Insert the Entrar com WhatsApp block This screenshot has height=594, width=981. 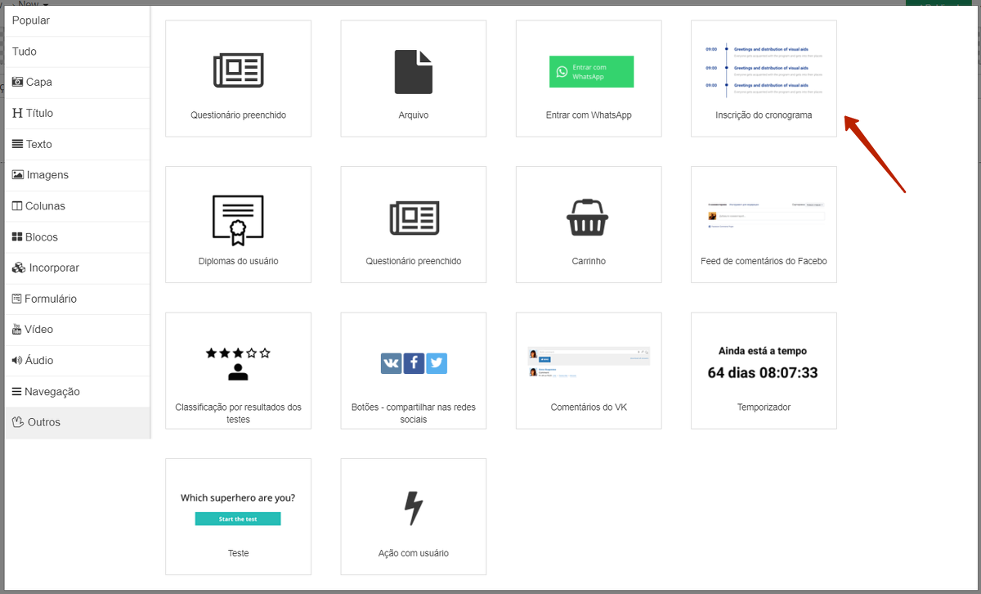(588, 79)
